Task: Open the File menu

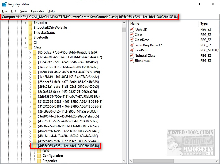Action: [x=4, y=11]
